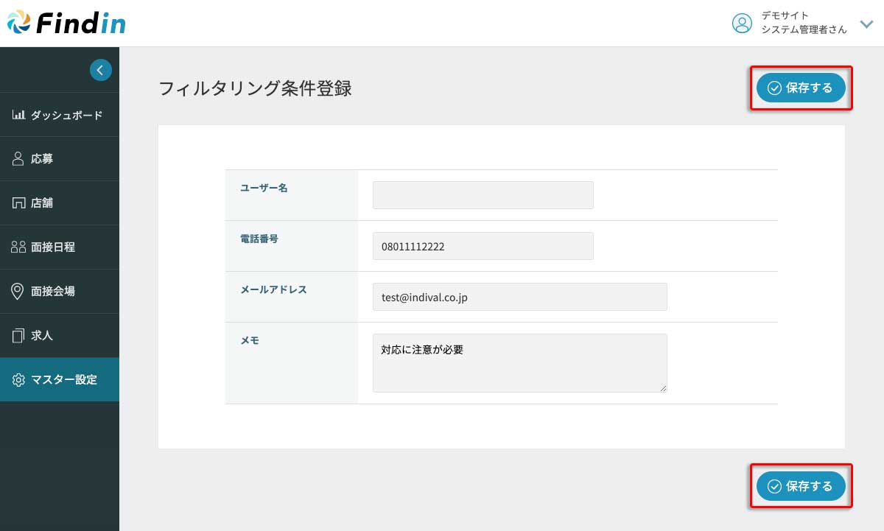
Task: Focus the ユーザー名 input field
Action: [483, 195]
